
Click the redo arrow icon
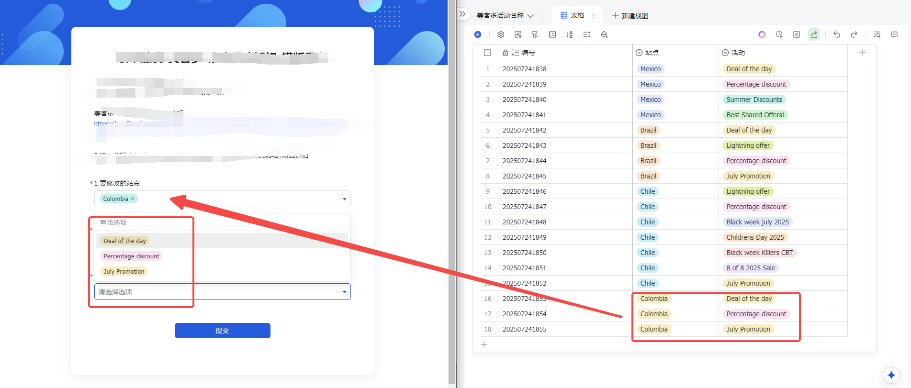click(x=854, y=34)
